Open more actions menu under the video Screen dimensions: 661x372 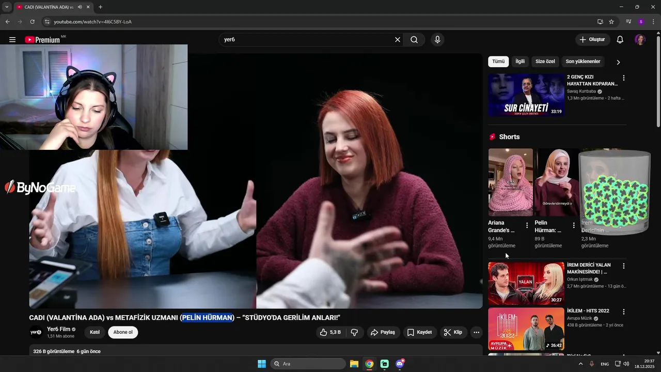pos(476,332)
